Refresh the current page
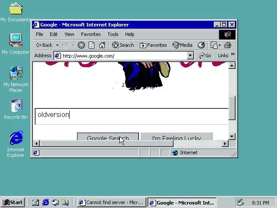 91,45
